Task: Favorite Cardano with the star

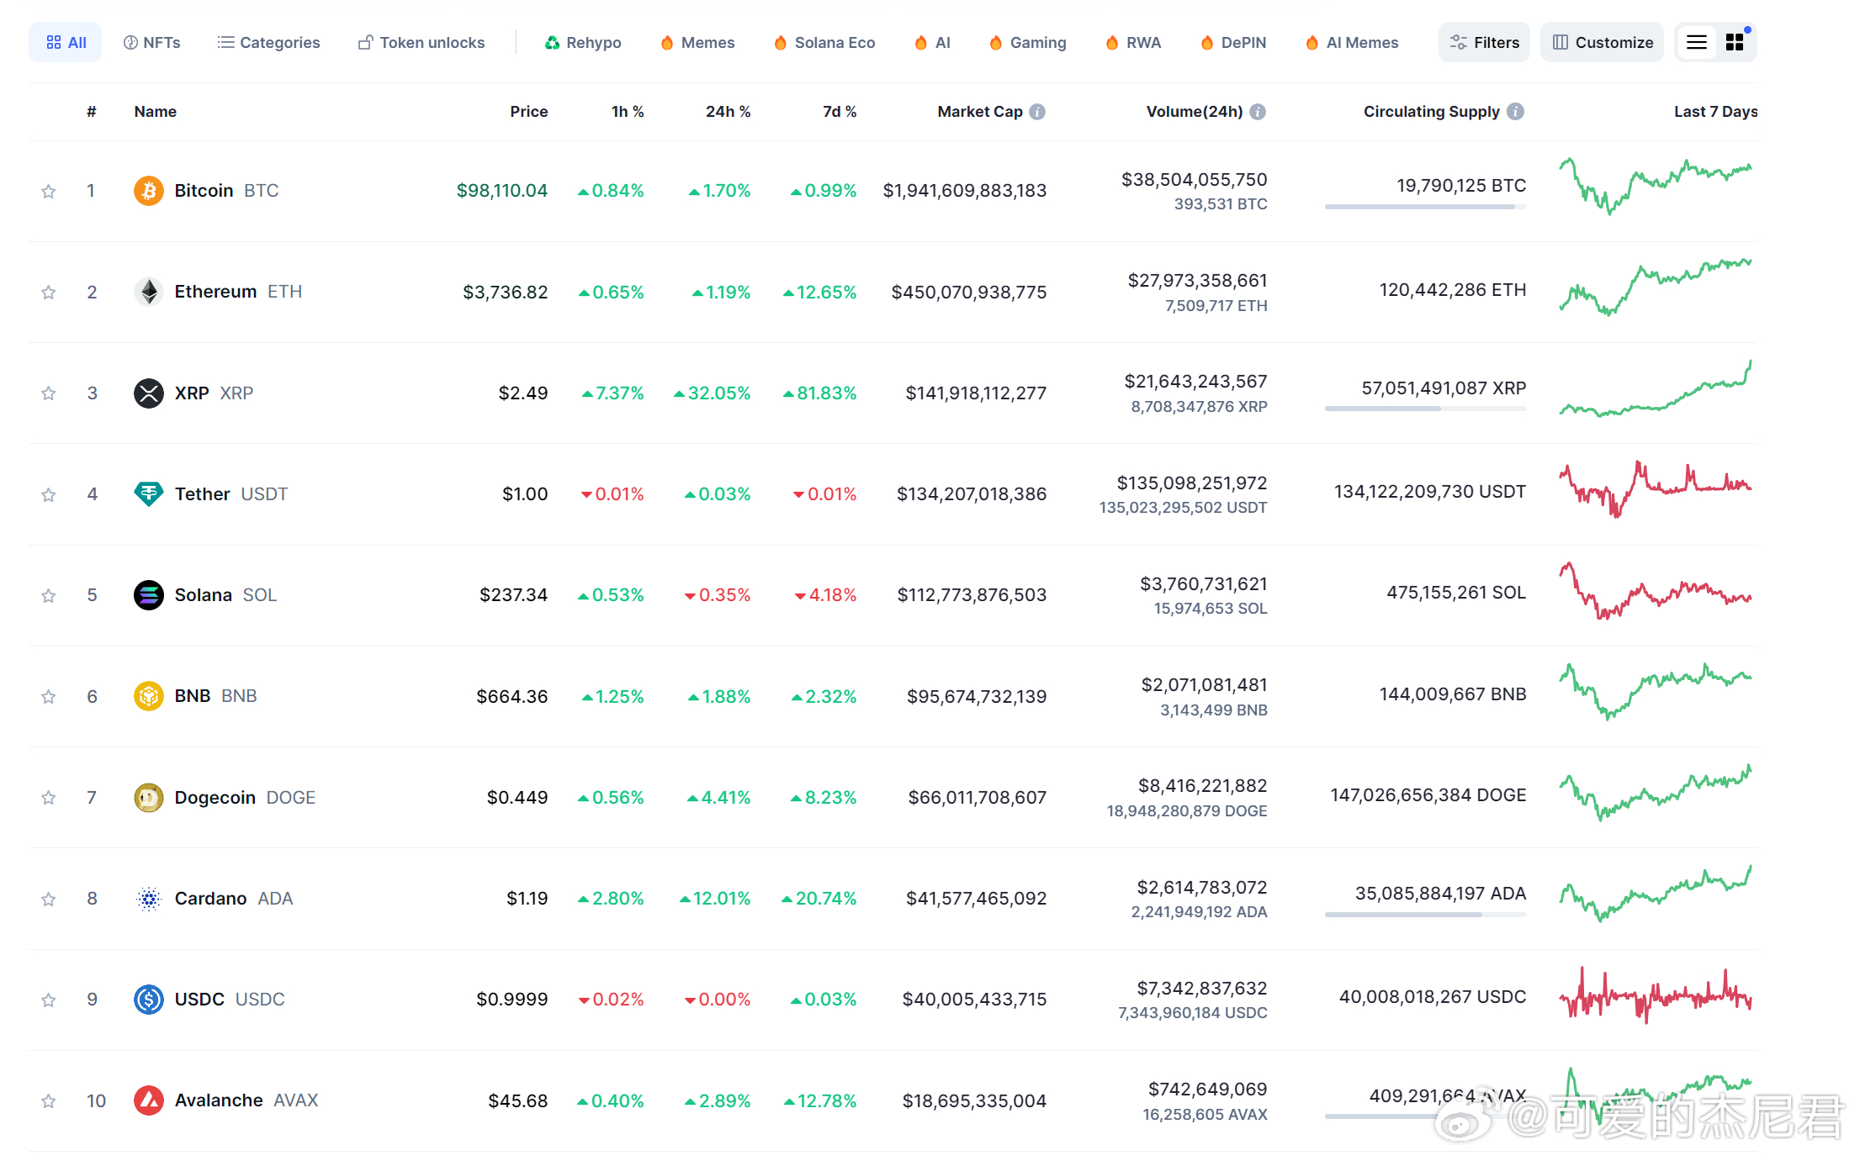Action: click(x=49, y=900)
